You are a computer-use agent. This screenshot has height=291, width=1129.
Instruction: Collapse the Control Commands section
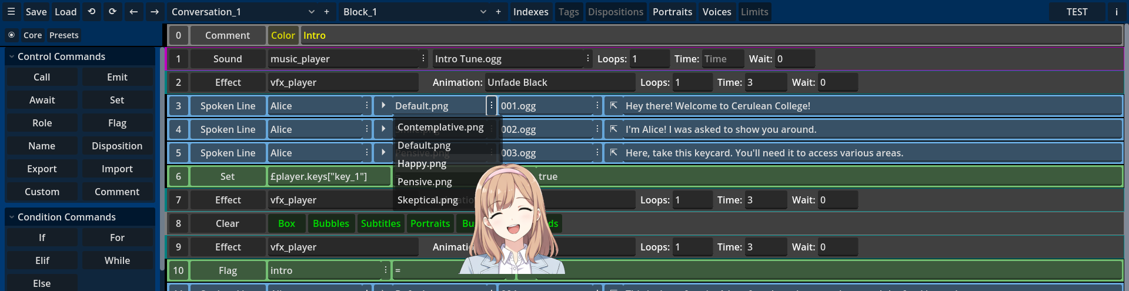click(12, 56)
